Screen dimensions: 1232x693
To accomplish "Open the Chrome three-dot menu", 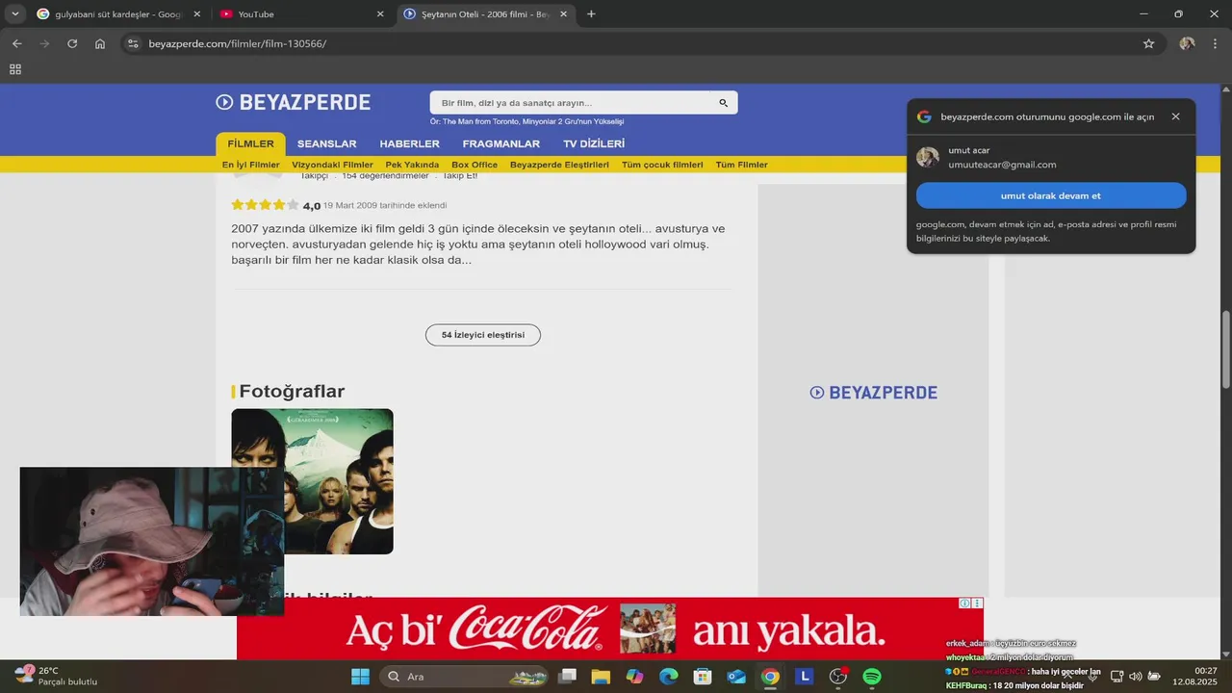I will click(1215, 43).
